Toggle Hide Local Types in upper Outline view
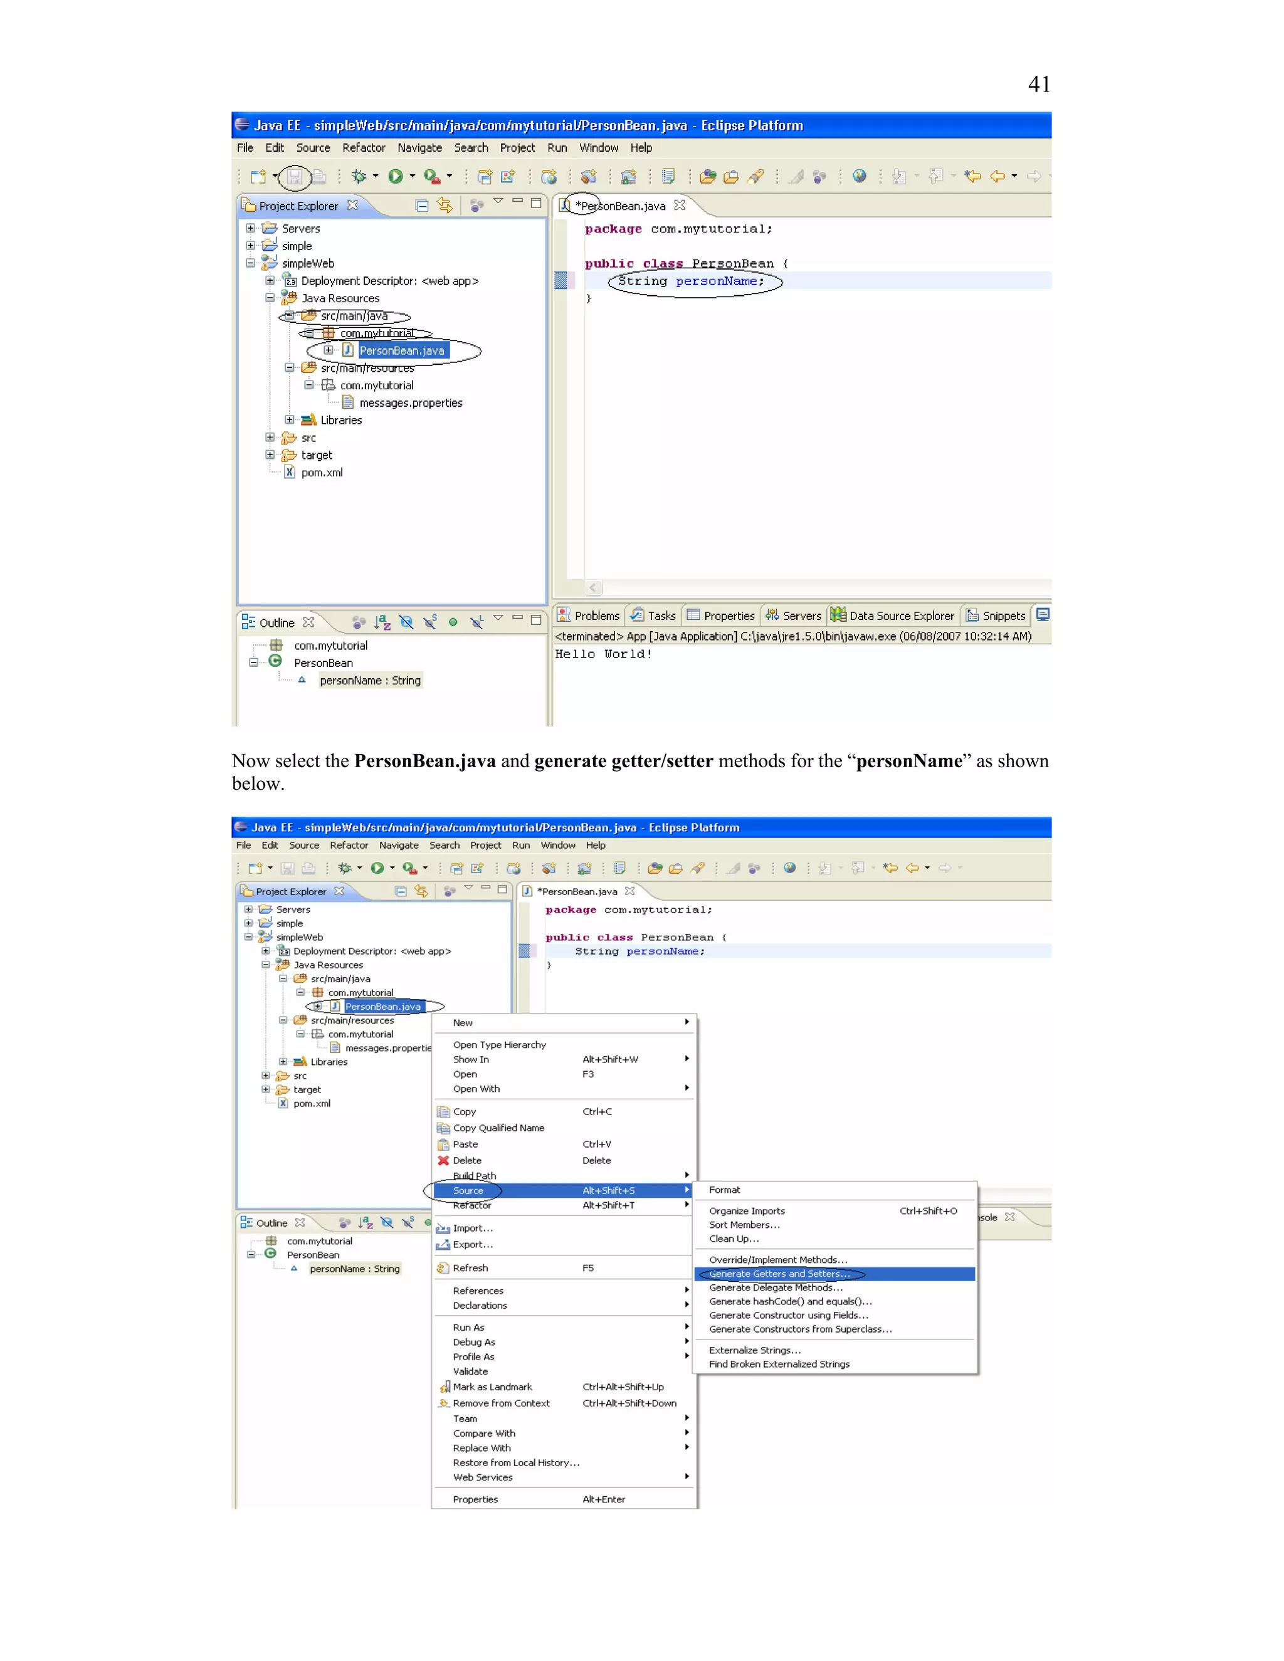Viewport: 1284px width, 1661px height. [x=477, y=622]
